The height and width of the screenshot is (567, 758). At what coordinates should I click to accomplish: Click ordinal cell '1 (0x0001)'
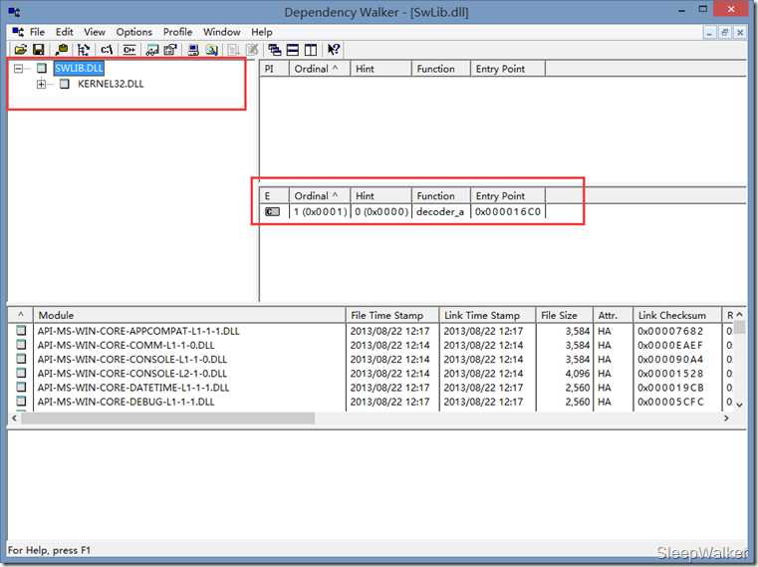320,211
